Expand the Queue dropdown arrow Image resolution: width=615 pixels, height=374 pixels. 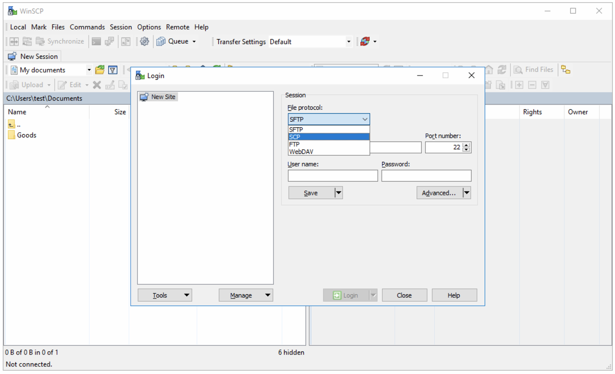pyautogui.click(x=194, y=41)
